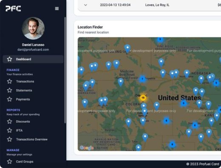Click the blue 7 cluster marker near Cheyenne
The width and height of the screenshot is (221, 168).
142,79
